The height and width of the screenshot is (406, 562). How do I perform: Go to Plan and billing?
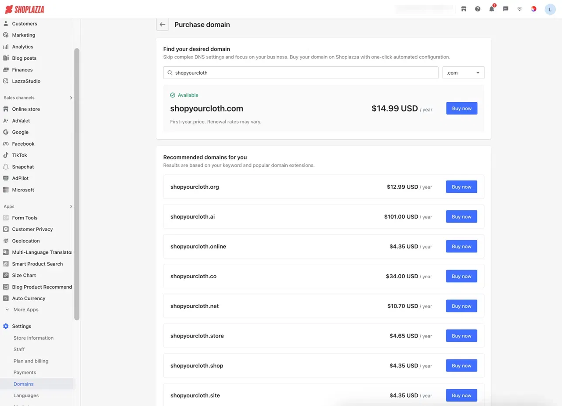(31, 361)
